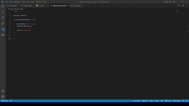The height and width of the screenshot is (106, 189).
Task: Open the Selection menu
Action: pos(17,2)
